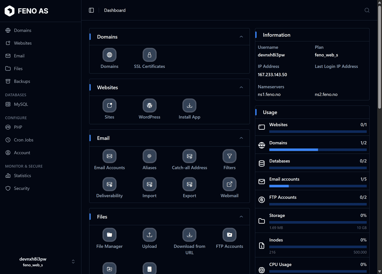Open the devnxh8i3pw account switcher
The height and width of the screenshot is (274, 382).
point(41,262)
